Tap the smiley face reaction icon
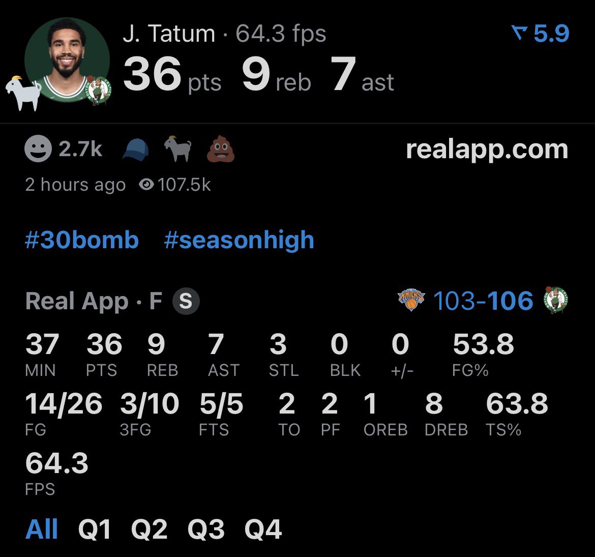The image size is (595, 557). (38, 149)
